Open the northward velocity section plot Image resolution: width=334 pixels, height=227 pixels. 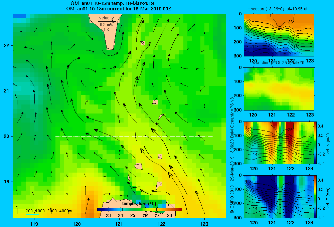point(279,143)
